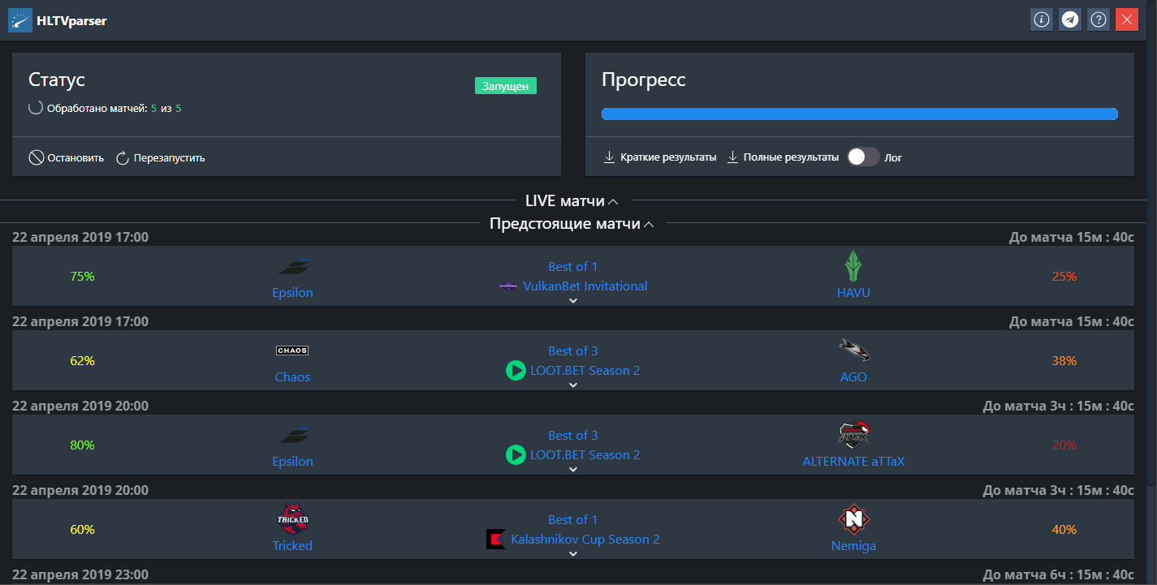The image size is (1157, 585).
Task: Expand the Chaos vs AGO match details
Action: click(573, 385)
